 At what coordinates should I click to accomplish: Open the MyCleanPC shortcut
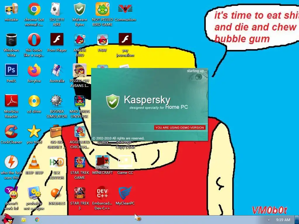tap(125, 193)
